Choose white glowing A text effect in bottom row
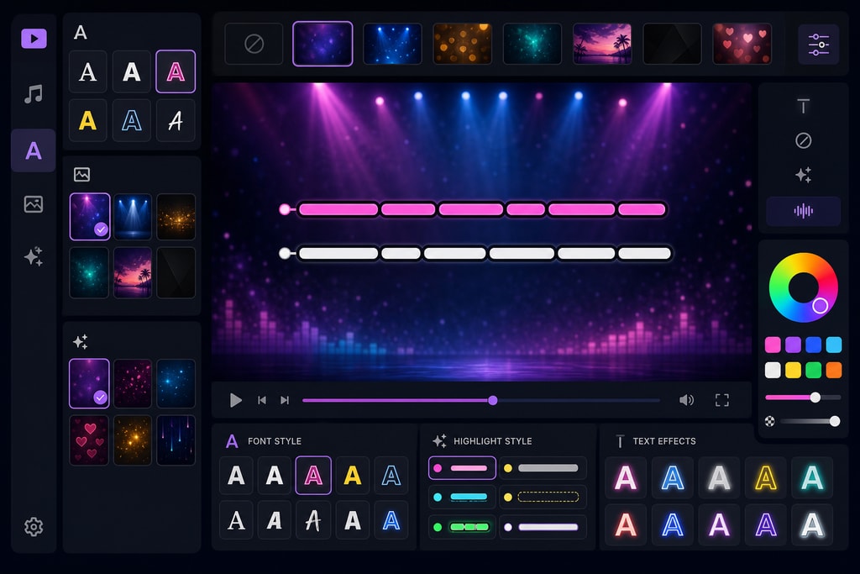 click(812, 524)
